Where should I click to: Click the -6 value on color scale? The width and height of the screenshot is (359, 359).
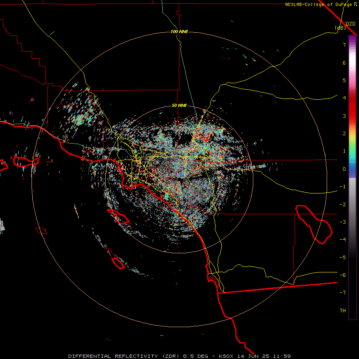point(343,275)
